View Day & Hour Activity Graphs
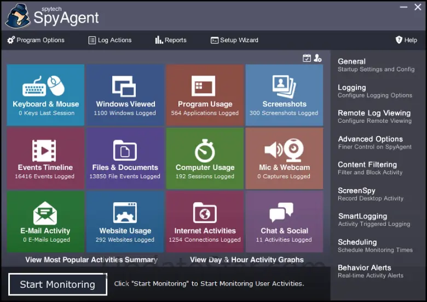 click(x=247, y=260)
